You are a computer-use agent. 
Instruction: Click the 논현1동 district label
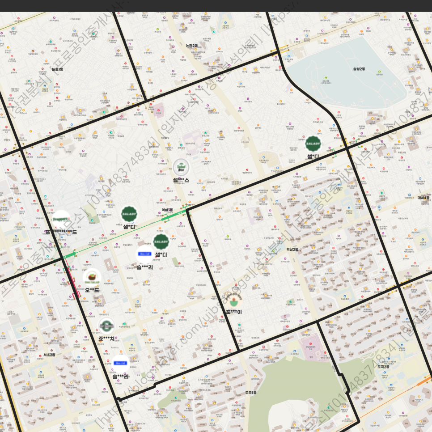point(57,69)
